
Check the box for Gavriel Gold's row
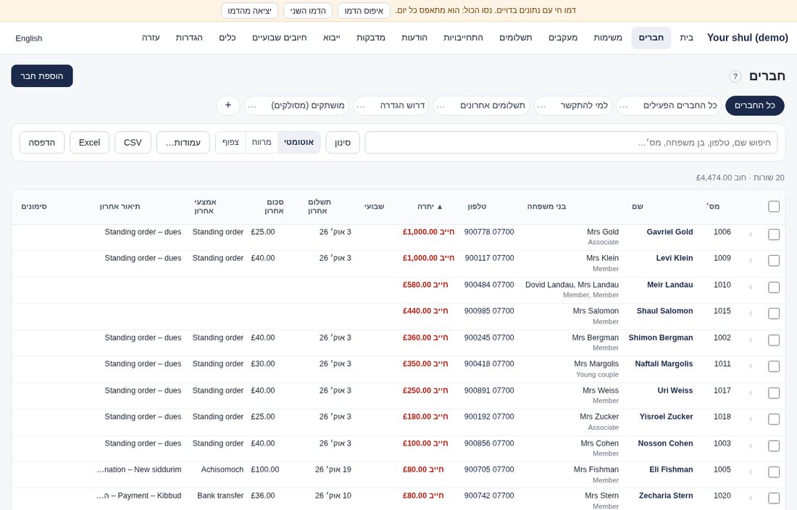click(774, 234)
